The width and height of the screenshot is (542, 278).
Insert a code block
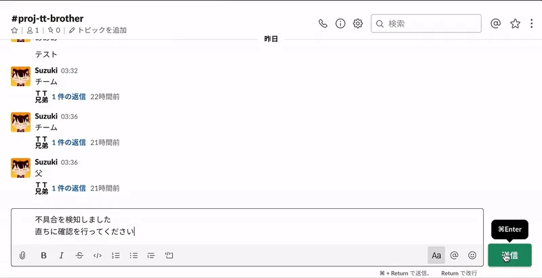click(169, 256)
